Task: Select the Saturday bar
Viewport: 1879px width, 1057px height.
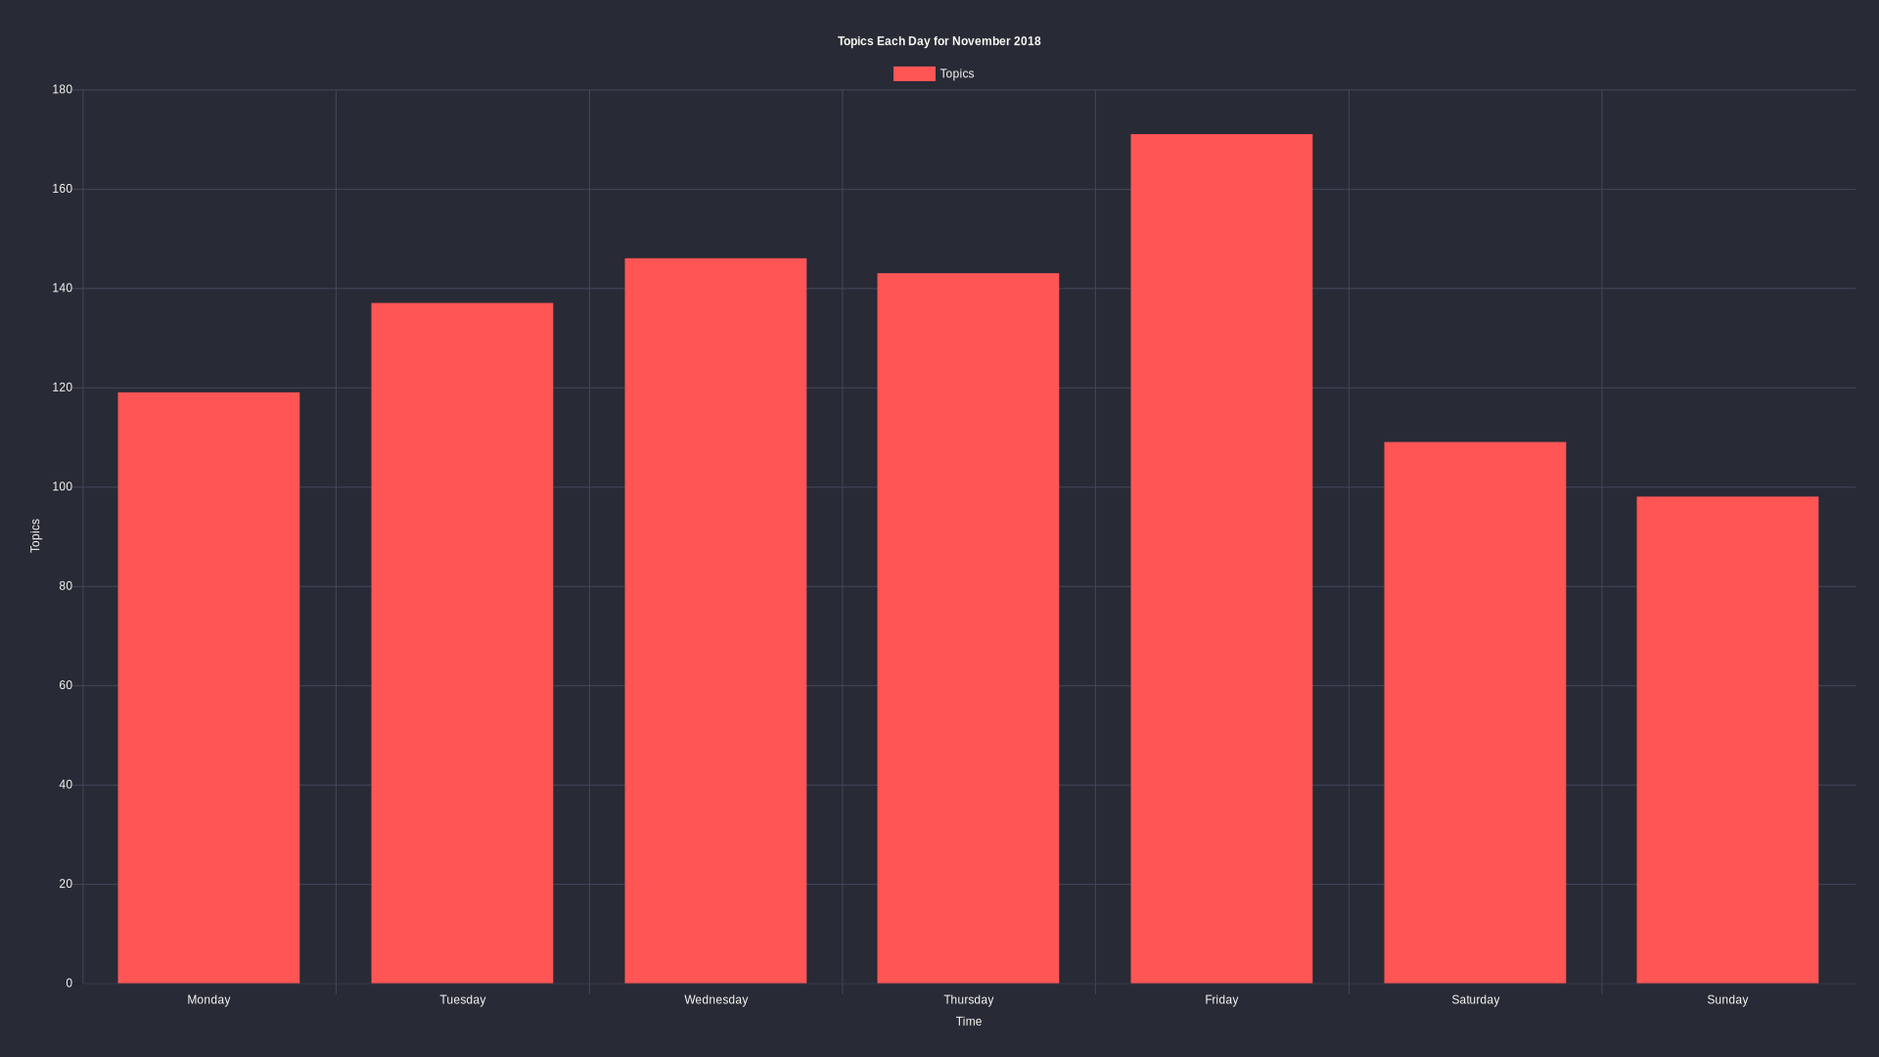Action: (x=1475, y=710)
